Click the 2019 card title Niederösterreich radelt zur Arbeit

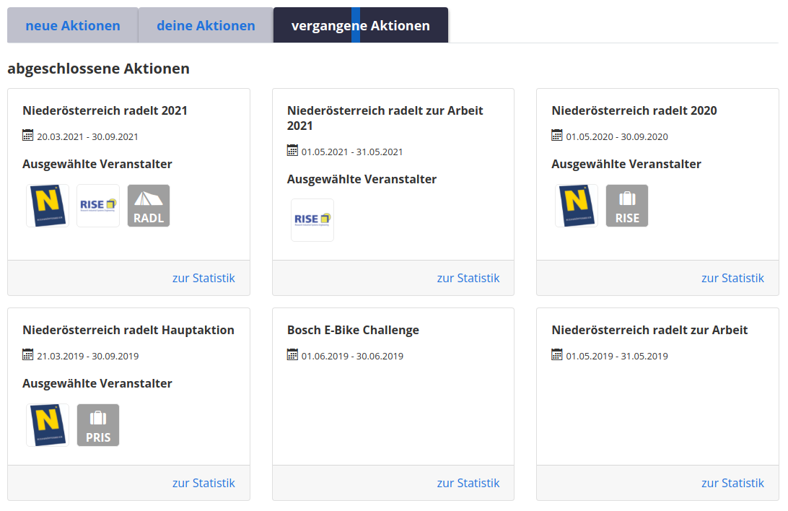pyautogui.click(x=649, y=330)
